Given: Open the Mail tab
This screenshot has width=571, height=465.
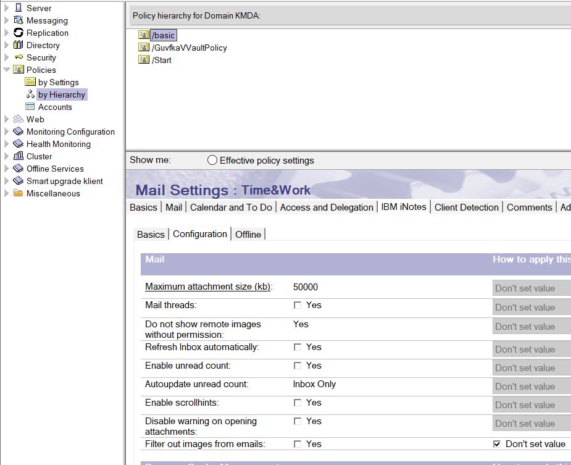Looking at the screenshot, I should (173, 207).
